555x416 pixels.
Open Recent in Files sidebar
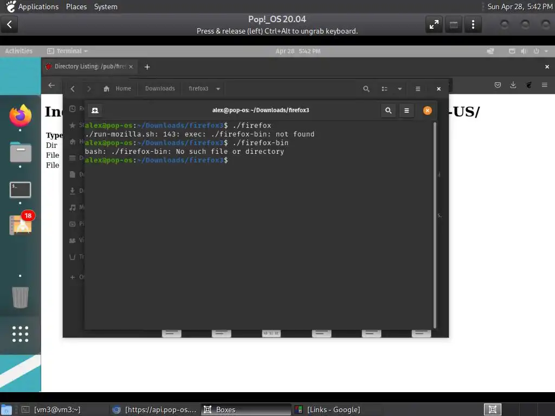[76, 108]
